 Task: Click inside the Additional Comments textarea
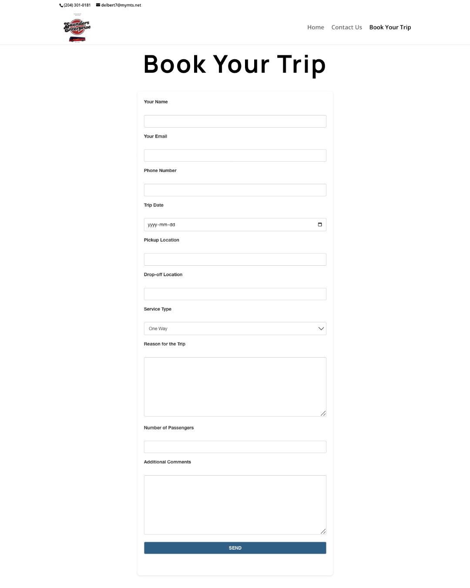[235, 504]
